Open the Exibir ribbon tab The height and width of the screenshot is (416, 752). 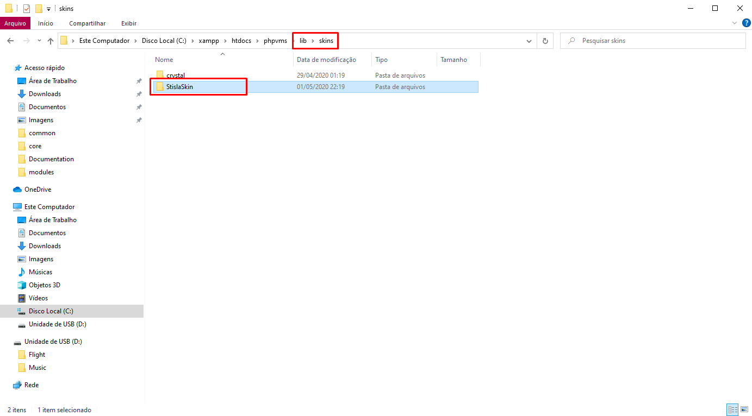click(129, 23)
